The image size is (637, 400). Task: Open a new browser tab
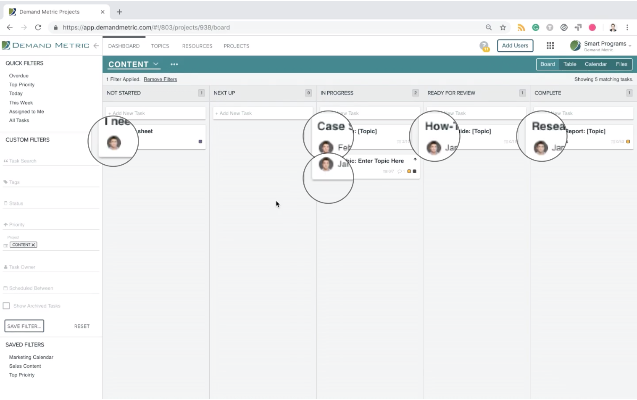pos(119,12)
